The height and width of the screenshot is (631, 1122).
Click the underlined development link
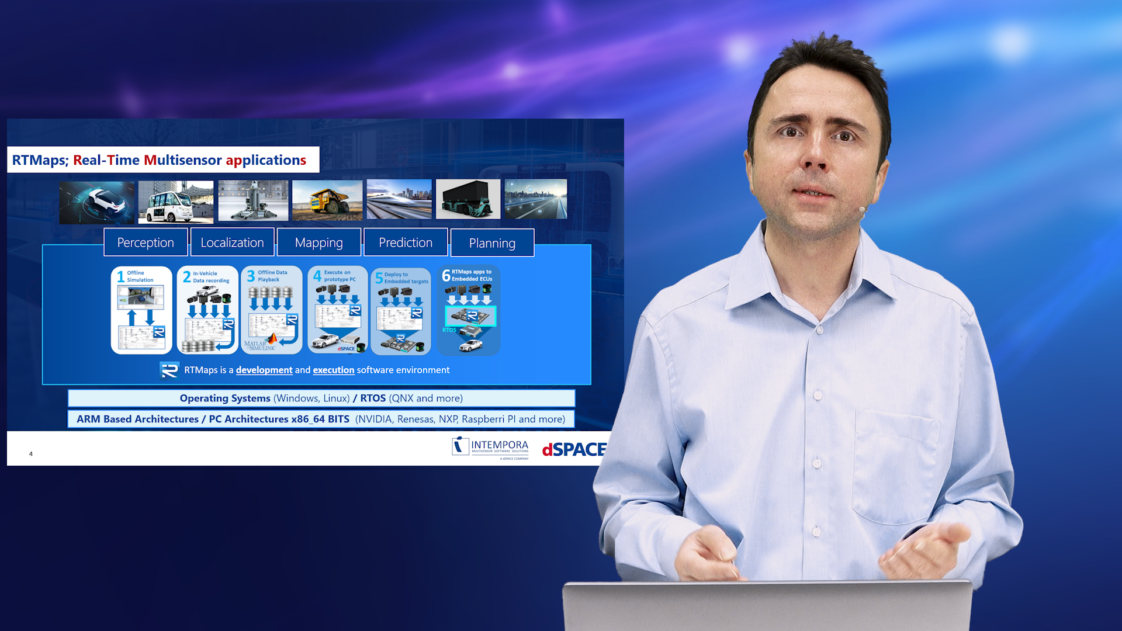tap(264, 370)
